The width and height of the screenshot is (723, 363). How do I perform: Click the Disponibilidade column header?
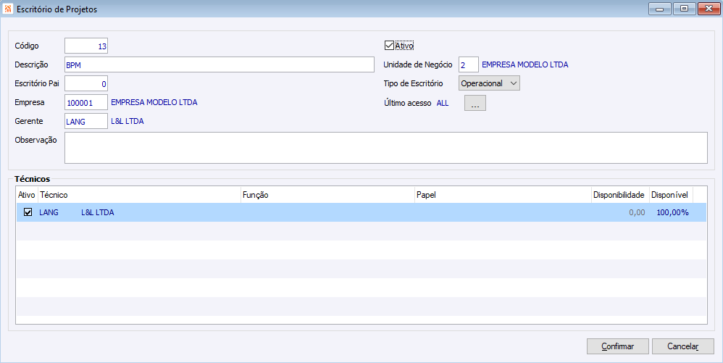click(x=620, y=195)
